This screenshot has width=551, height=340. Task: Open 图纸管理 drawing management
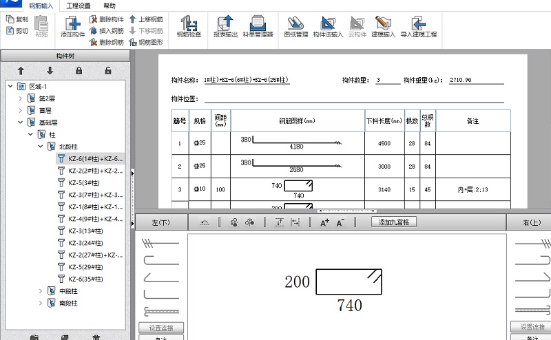click(x=295, y=25)
